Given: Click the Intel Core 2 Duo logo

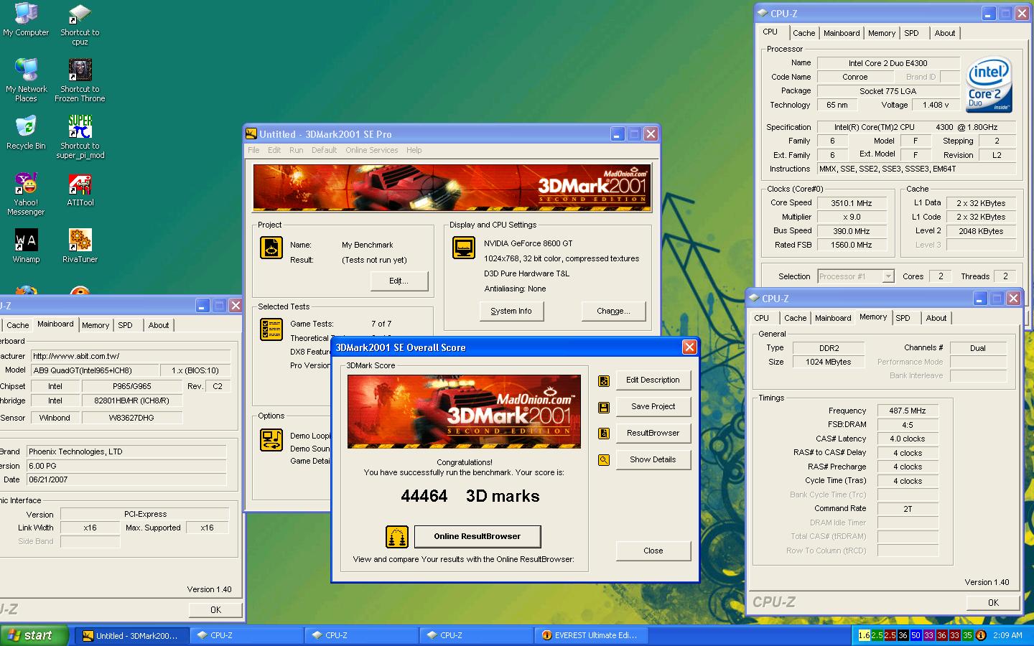Looking at the screenshot, I should click(x=988, y=84).
